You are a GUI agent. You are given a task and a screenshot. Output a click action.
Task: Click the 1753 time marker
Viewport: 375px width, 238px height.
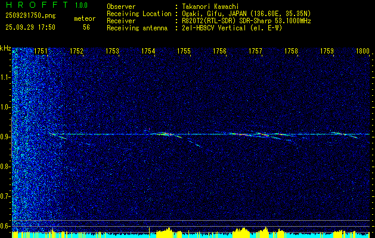coord(113,51)
